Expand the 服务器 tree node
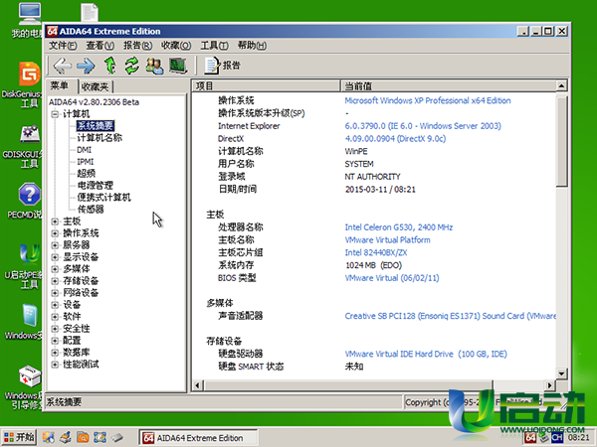This screenshot has height=447, width=597. coord(55,245)
